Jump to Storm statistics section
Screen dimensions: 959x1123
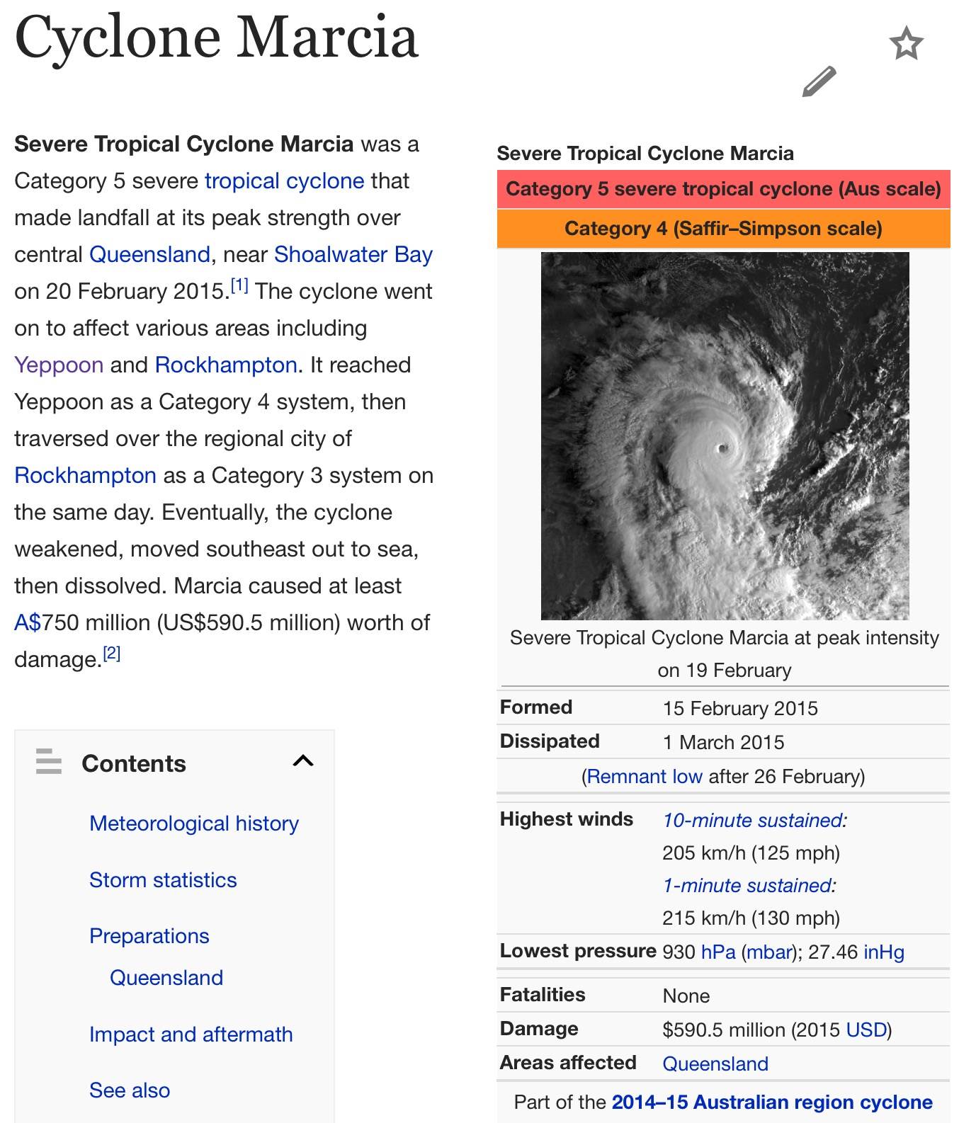click(x=163, y=880)
